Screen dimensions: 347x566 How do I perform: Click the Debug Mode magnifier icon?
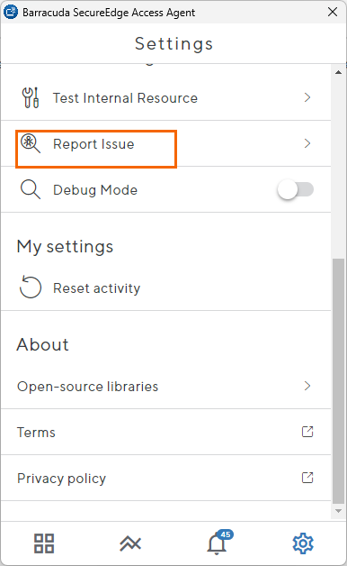[x=31, y=189]
